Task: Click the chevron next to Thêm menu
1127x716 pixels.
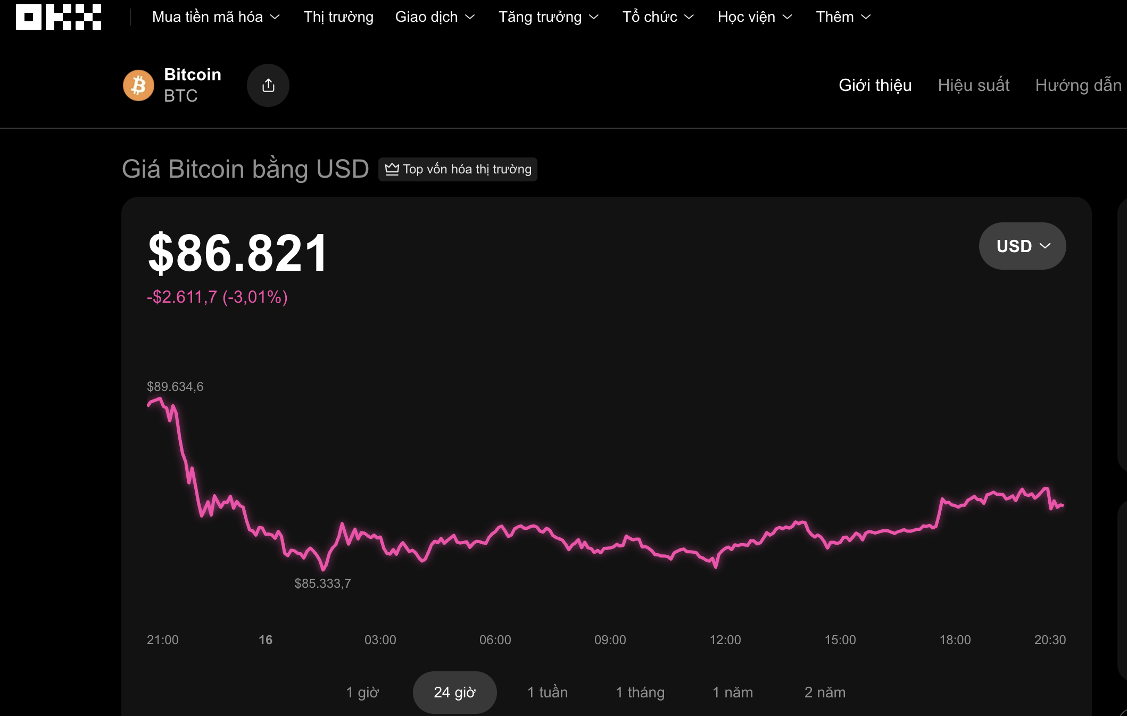Action: (866, 17)
